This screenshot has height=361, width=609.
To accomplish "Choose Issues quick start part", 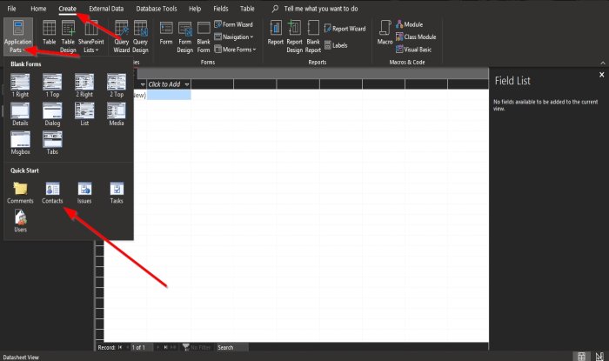I will point(84,193).
